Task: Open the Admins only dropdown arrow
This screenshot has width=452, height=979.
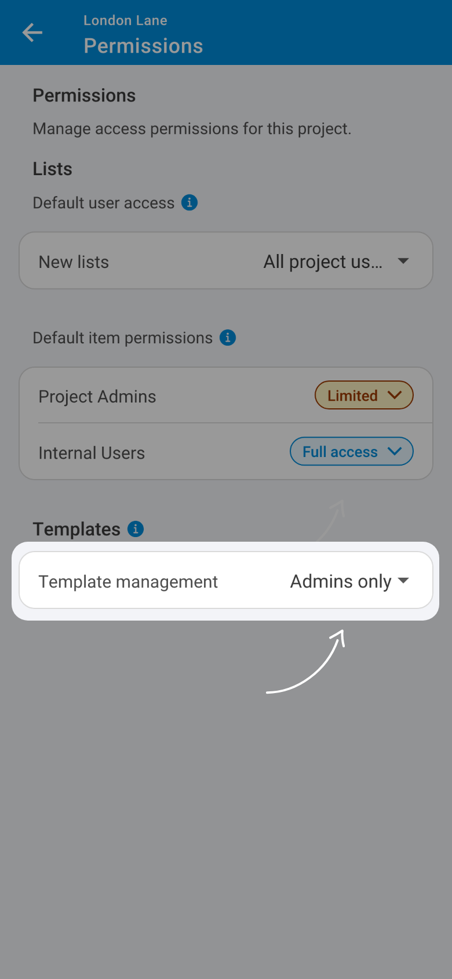Action: [404, 581]
